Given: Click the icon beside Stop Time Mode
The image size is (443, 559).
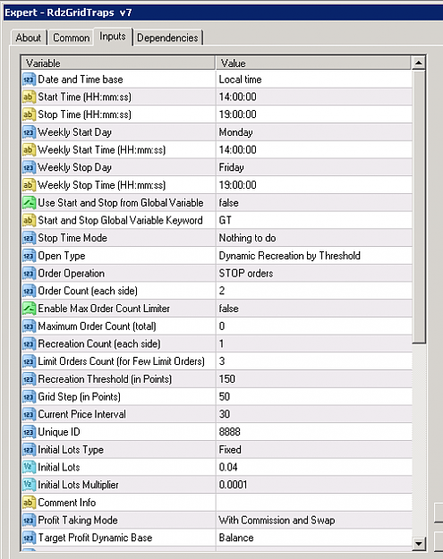Looking at the screenshot, I should [x=29, y=238].
